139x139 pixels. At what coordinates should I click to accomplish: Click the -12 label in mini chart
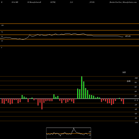click(x=90, y=135)
